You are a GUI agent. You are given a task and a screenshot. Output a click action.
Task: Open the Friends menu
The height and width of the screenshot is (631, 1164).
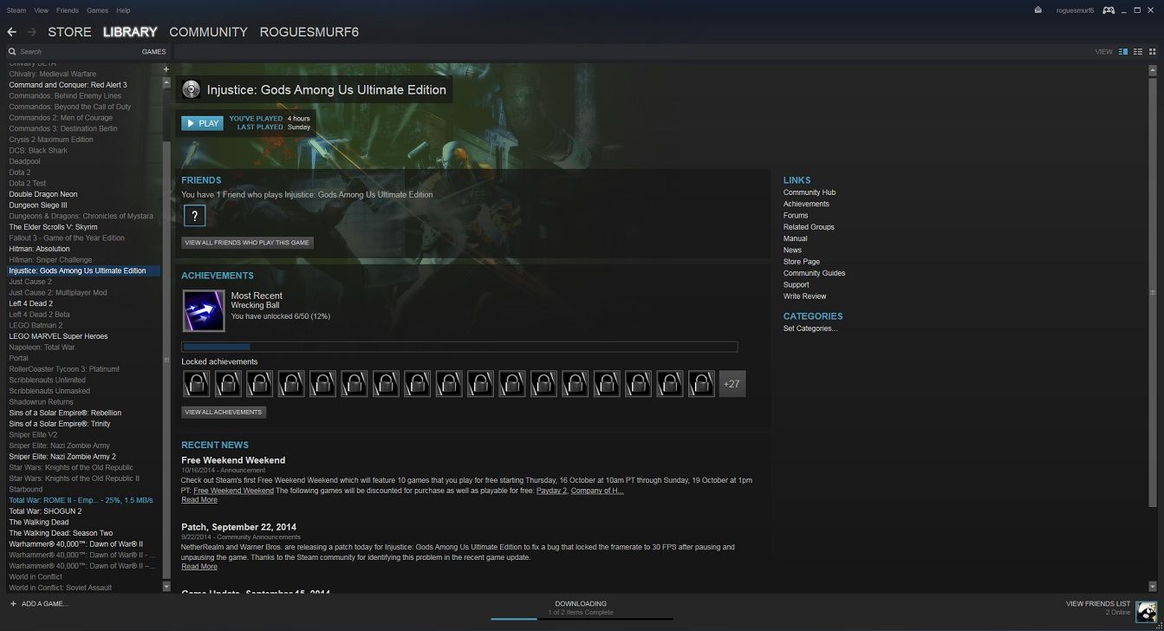point(67,10)
